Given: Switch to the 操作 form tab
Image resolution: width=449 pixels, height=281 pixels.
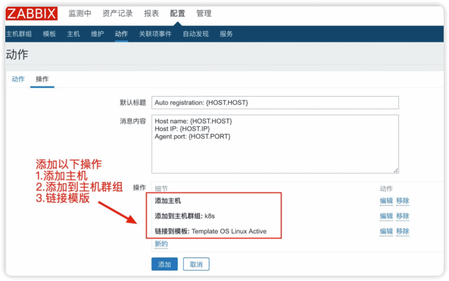Looking at the screenshot, I should click(x=42, y=79).
